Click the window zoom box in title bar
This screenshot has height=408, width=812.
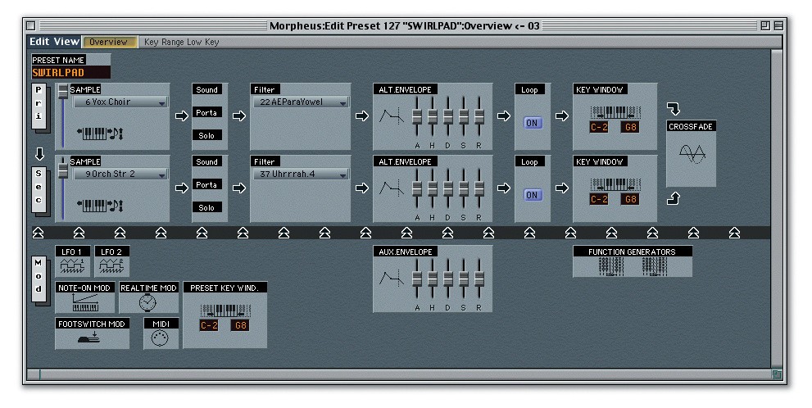[x=765, y=26]
